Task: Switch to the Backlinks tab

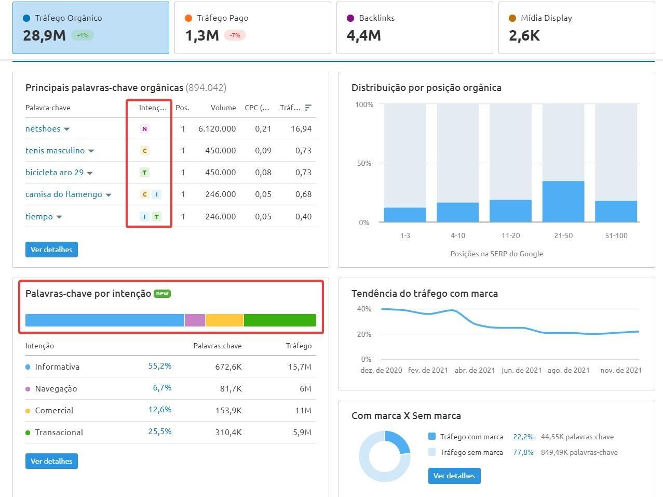Action: tap(414, 28)
